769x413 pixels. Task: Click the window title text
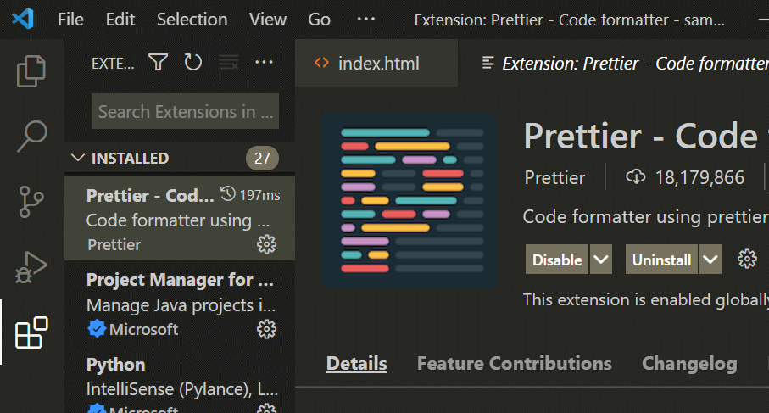pos(570,20)
